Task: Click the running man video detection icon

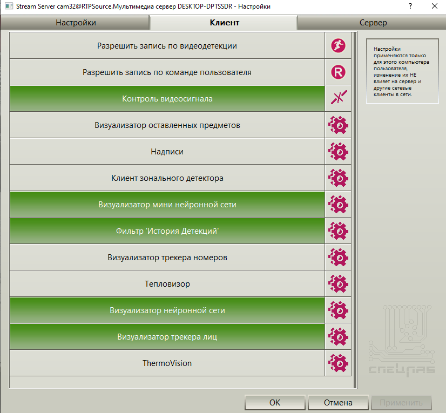Action: [338, 45]
